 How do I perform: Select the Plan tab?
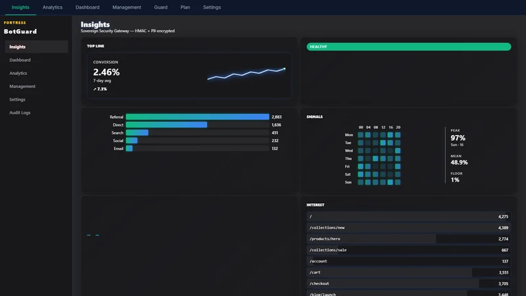click(185, 7)
